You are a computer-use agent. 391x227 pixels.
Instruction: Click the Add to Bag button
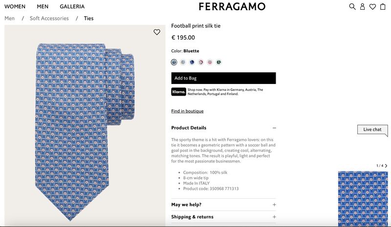point(223,78)
